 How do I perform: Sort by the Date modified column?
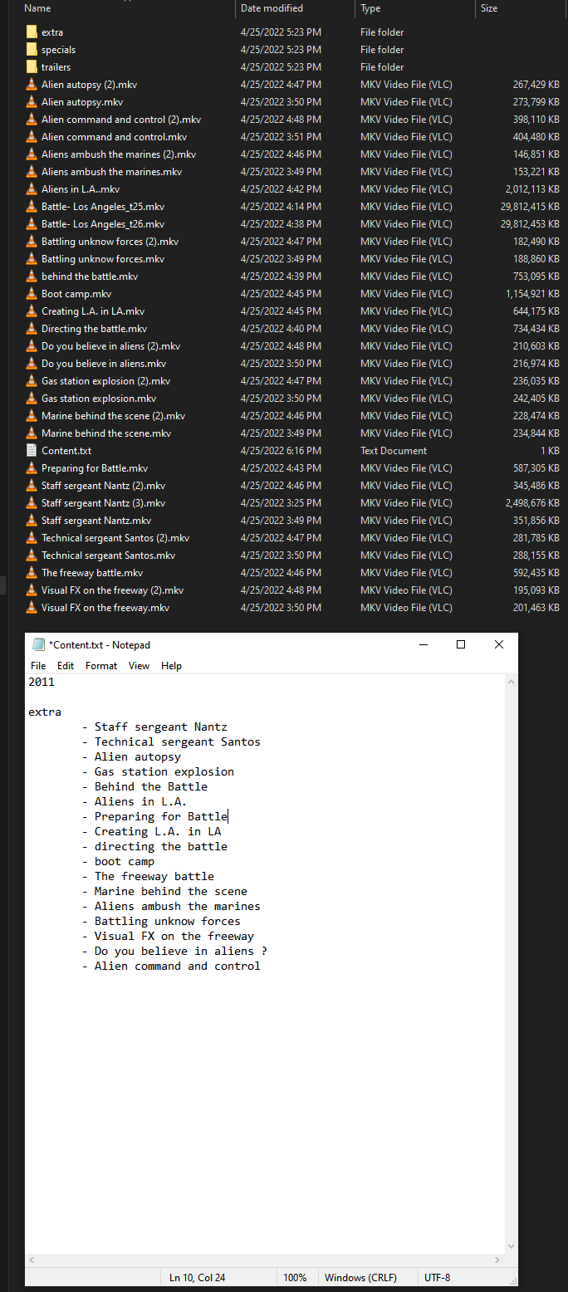pos(272,8)
